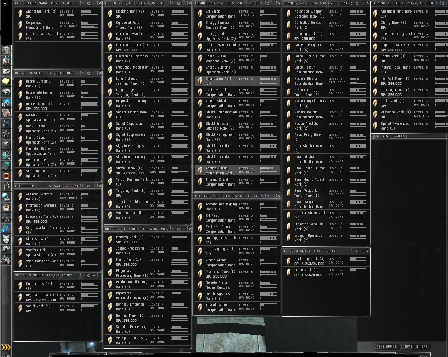The width and height of the screenshot is (448, 357).
Task: Toggle pin on the Engineering window
Action: 268,3
